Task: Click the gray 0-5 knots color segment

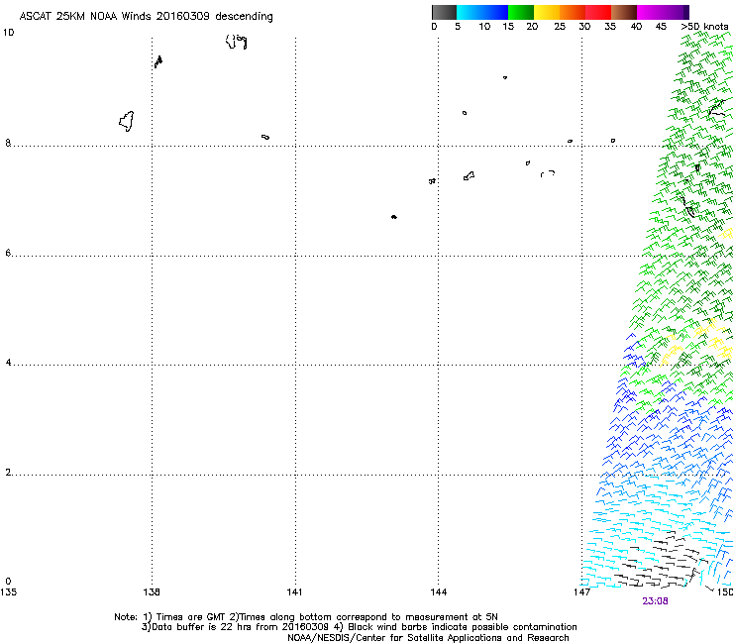Action: tap(444, 12)
